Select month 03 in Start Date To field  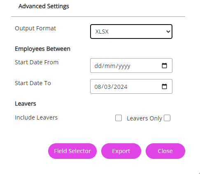[107, 87]
